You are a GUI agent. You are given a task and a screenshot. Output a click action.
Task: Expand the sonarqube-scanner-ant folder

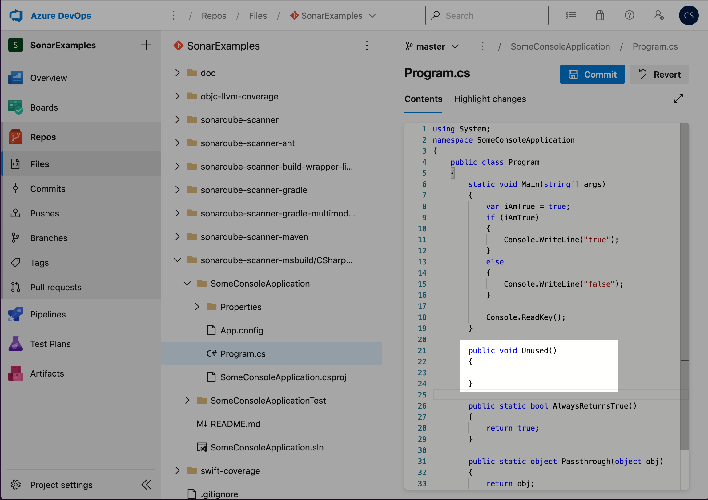tap(177, 143)
